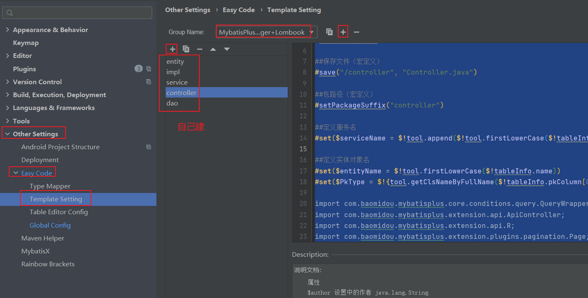Viewport: 588px width, 298px height.
Task: Click project-level icon beside Version Control
Action: [148, 82]
